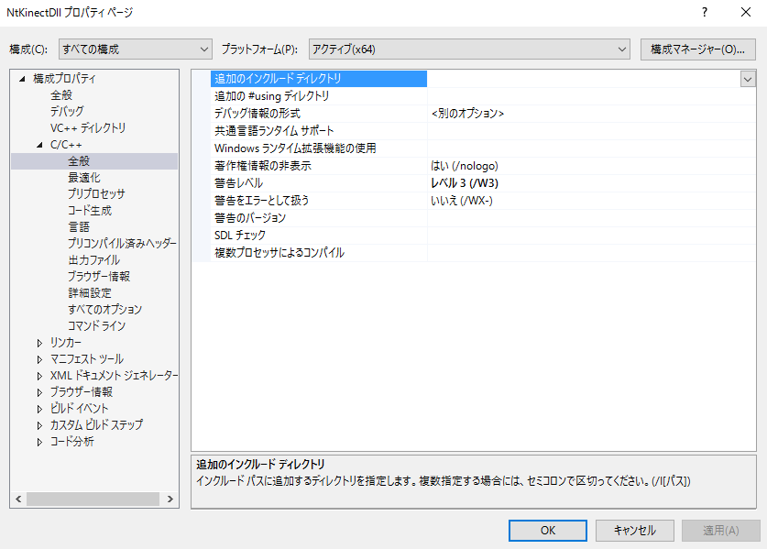Click the キャンセル button
The width and height of the screenshot is (767, 549).
634,530
